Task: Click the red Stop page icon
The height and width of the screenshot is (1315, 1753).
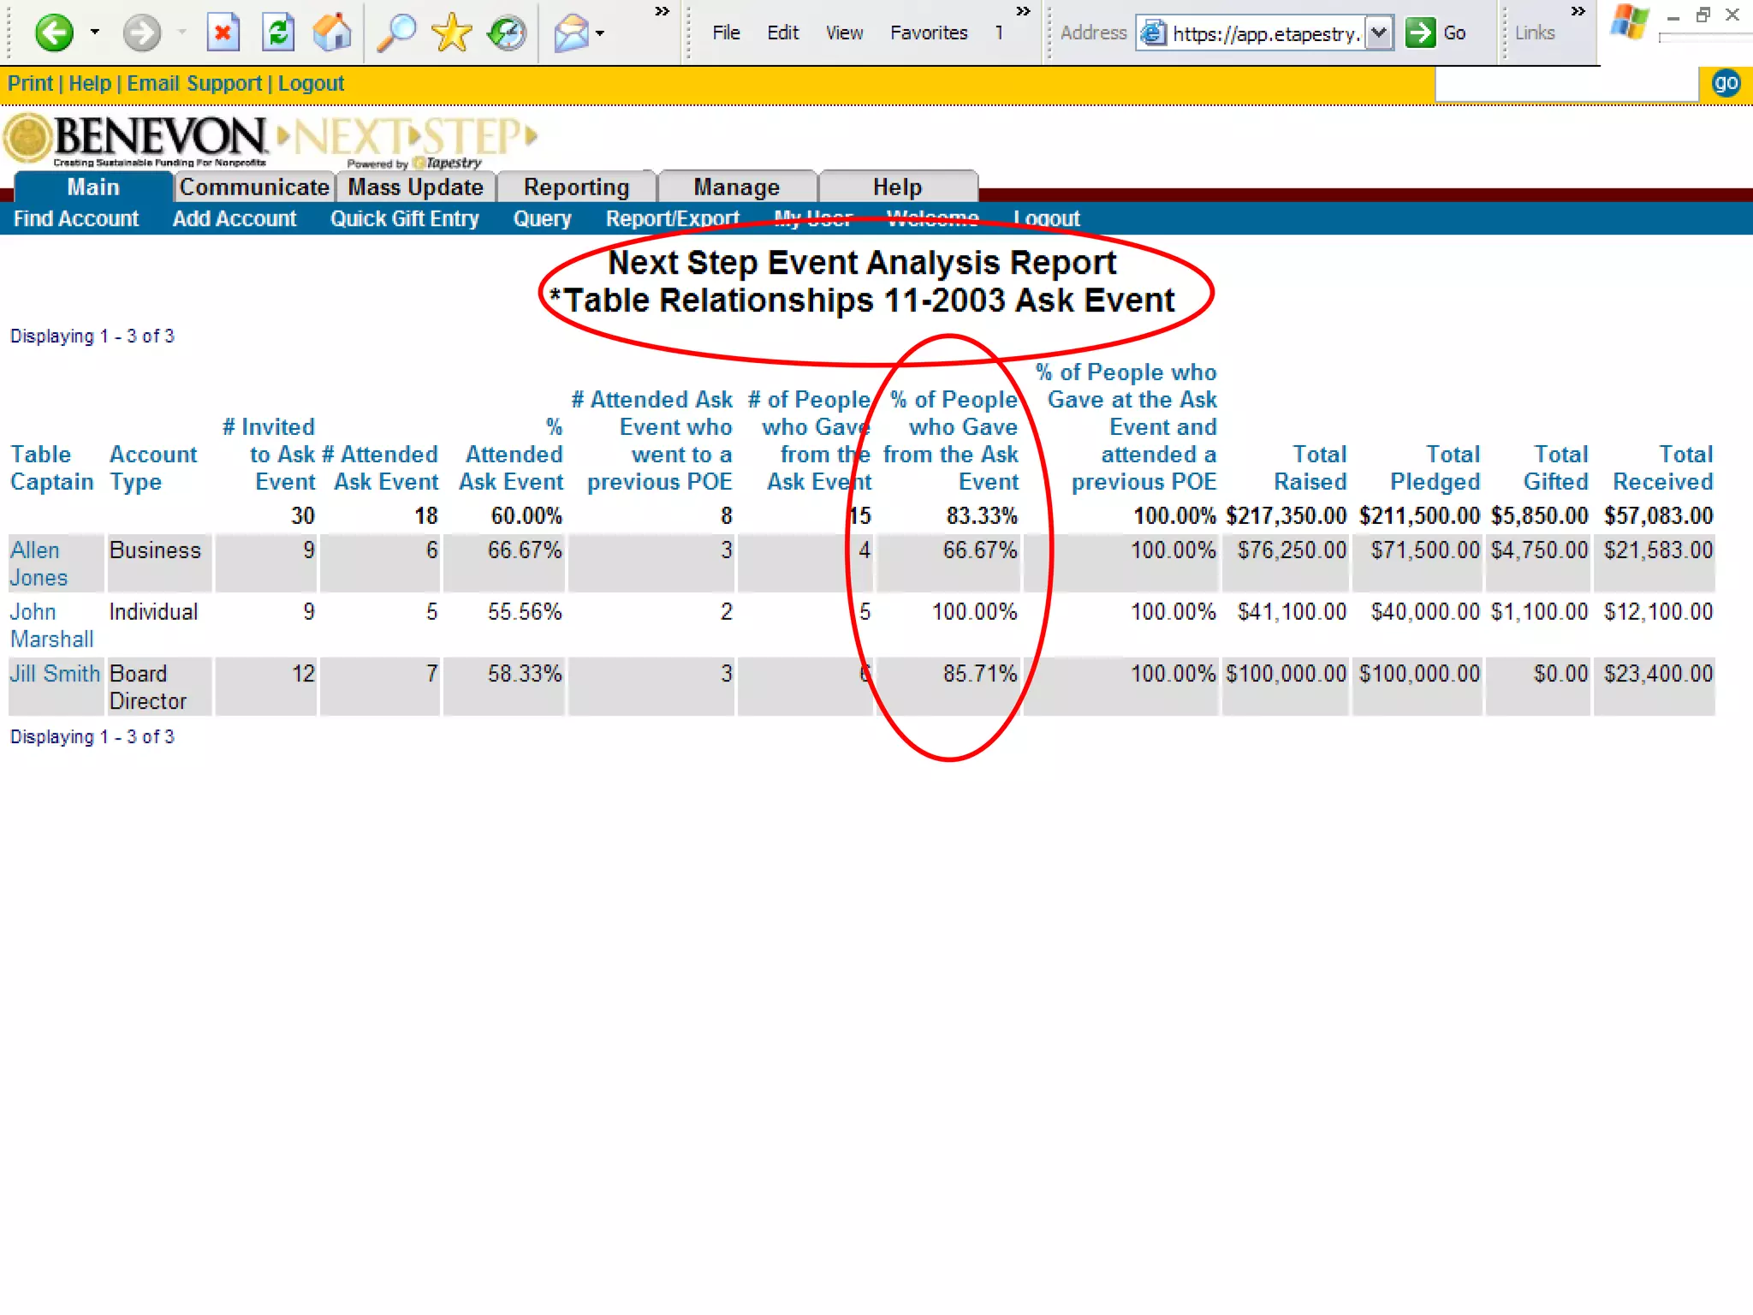Action: [223, 33]
